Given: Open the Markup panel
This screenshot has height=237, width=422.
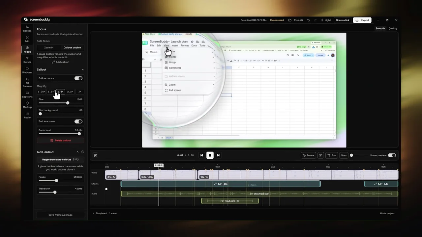Looking at the screenshot, I should 27,105.
